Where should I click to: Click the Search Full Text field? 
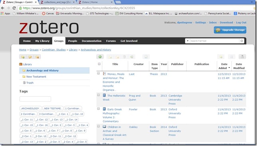(x=214, y=41)
